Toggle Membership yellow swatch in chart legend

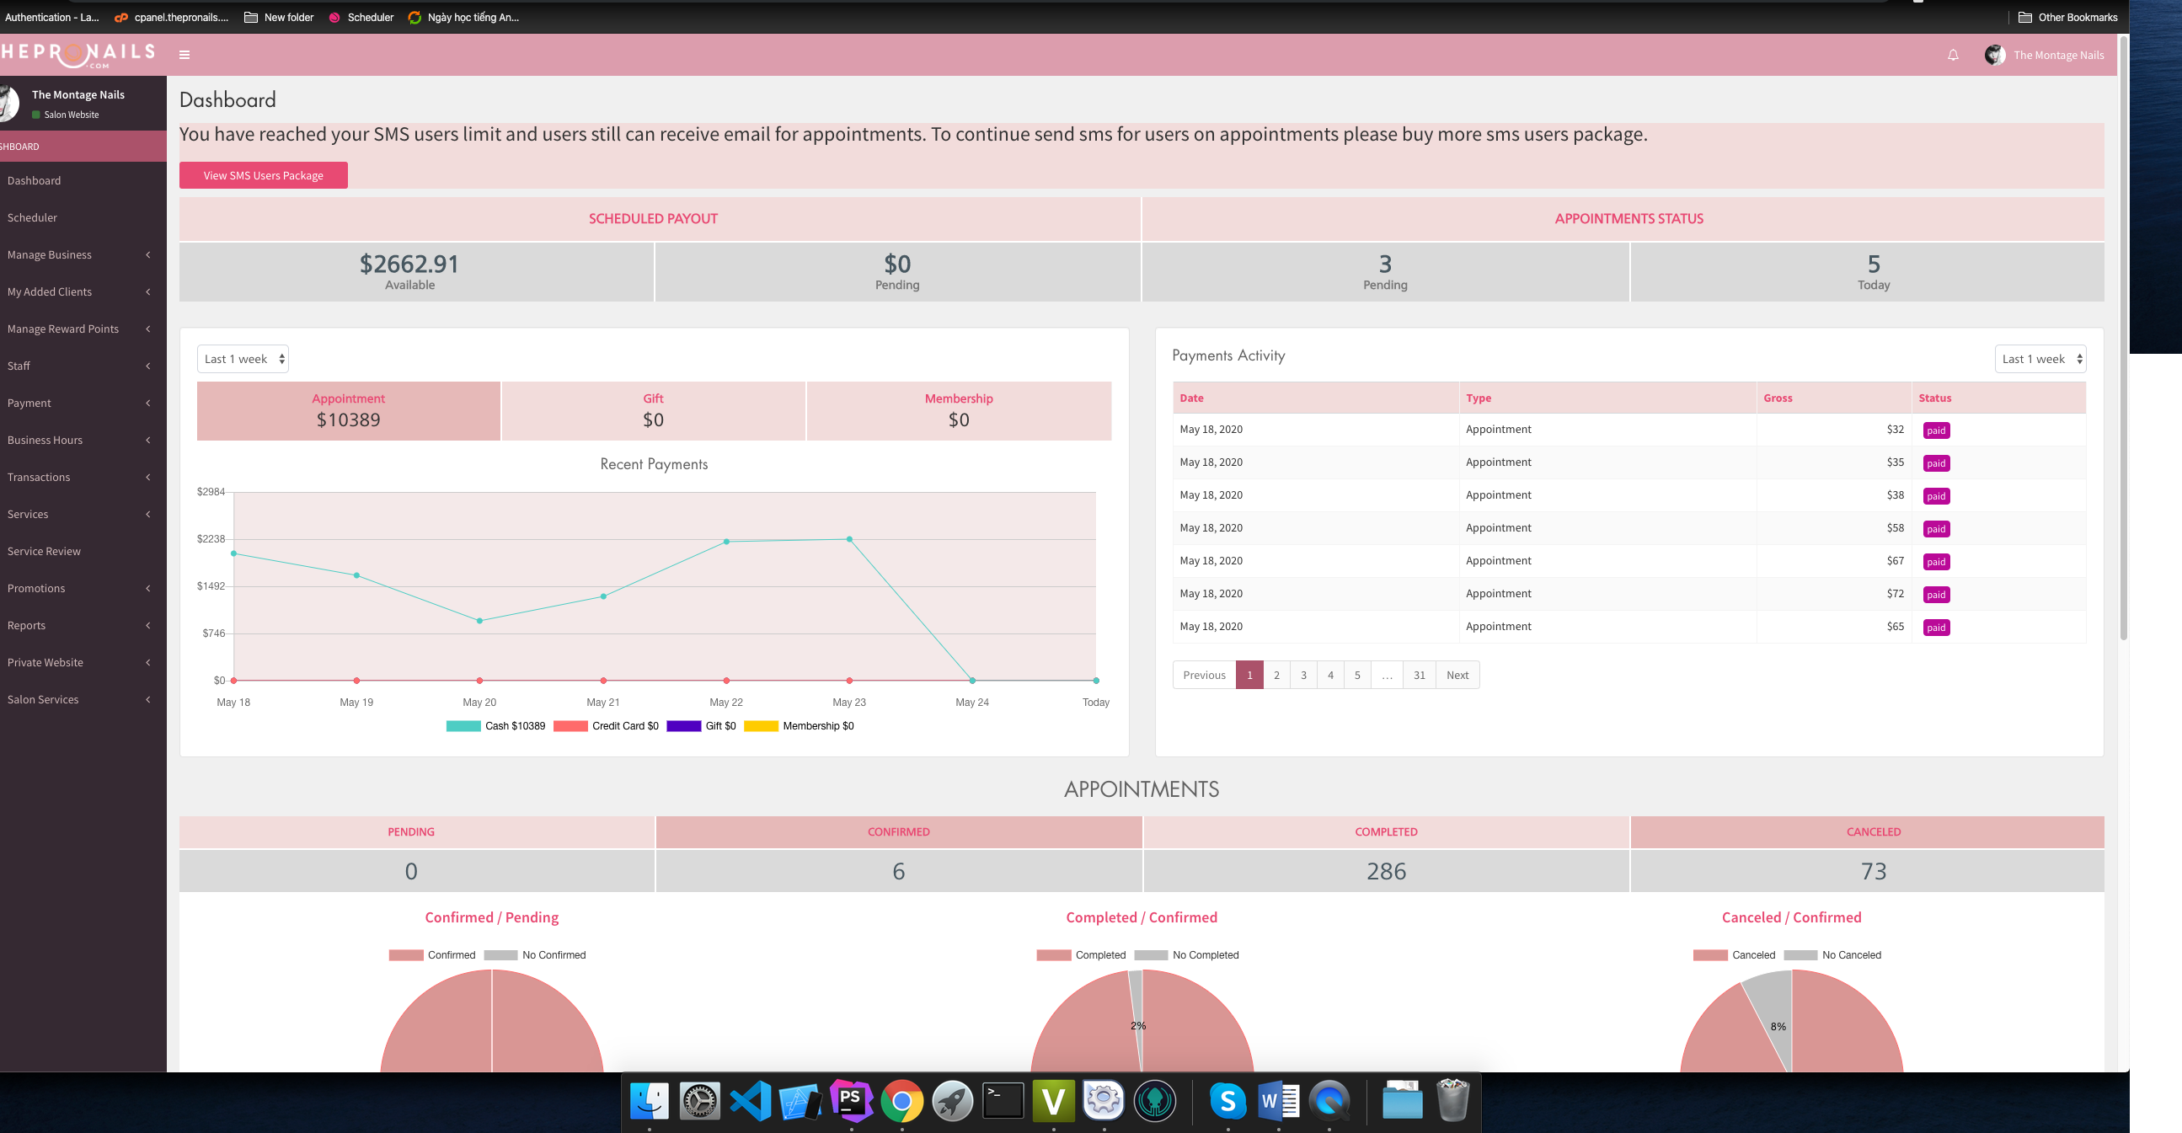point(760,725)
